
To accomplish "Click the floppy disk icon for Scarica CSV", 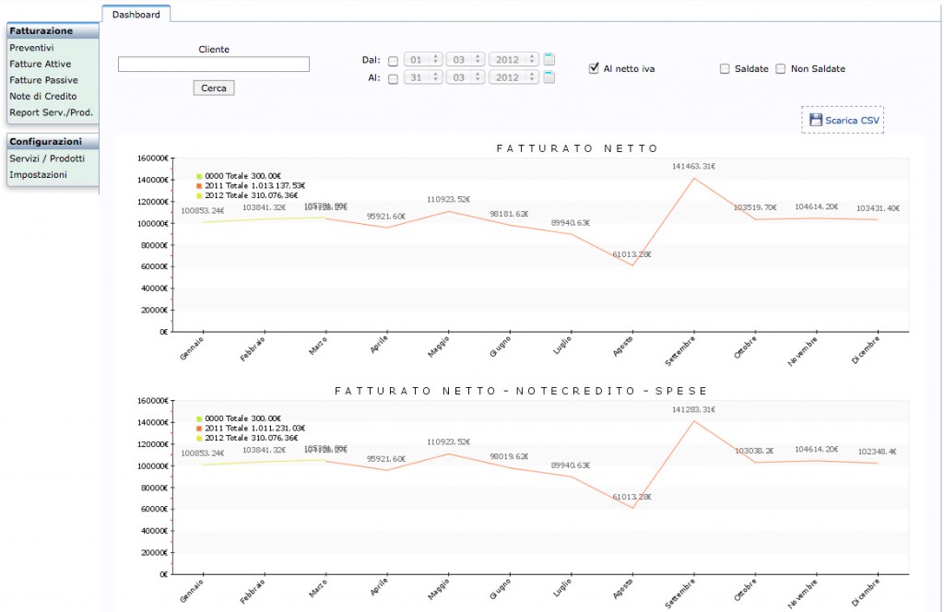I will coord(815,120).
